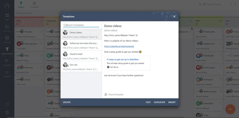Select the Good to meet template
The height and width of the screenshot is (118, 239).
81,56
